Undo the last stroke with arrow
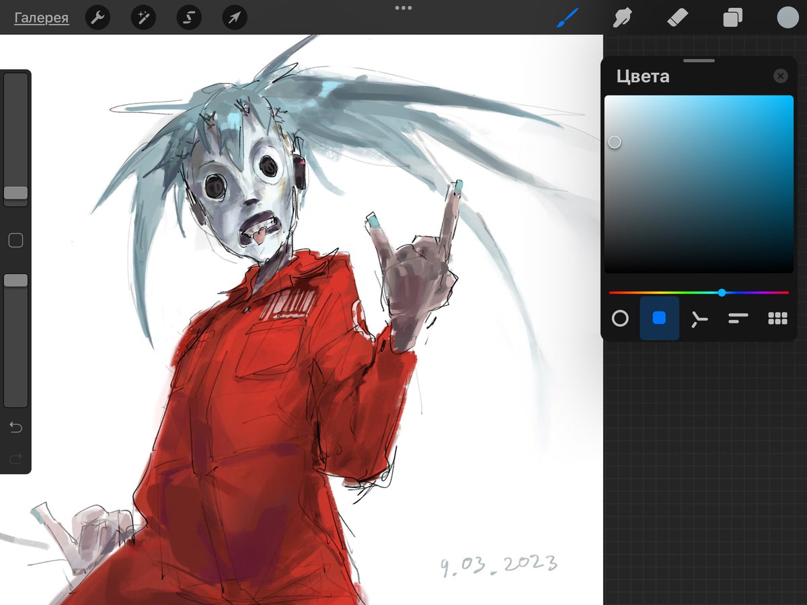807x605 pixels. click(15, 428)
